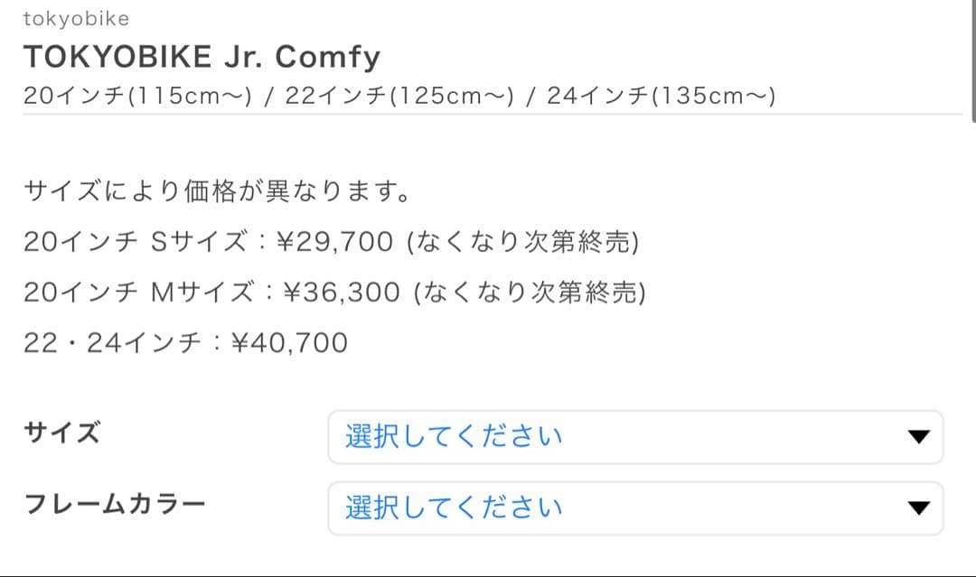Open the フレームカラー (frame color) dropdown
Screen dimensions: 976x577
633,508
